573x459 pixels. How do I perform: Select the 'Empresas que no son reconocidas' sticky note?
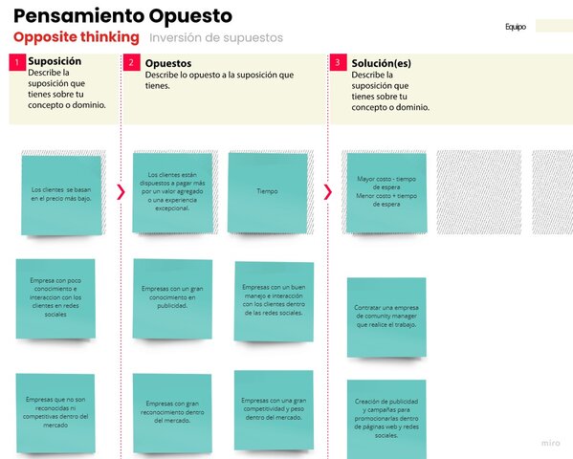pyautogui.click(x=55, y=413)
